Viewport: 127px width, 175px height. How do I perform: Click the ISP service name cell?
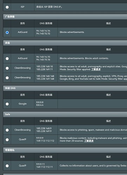click(22, 7)
